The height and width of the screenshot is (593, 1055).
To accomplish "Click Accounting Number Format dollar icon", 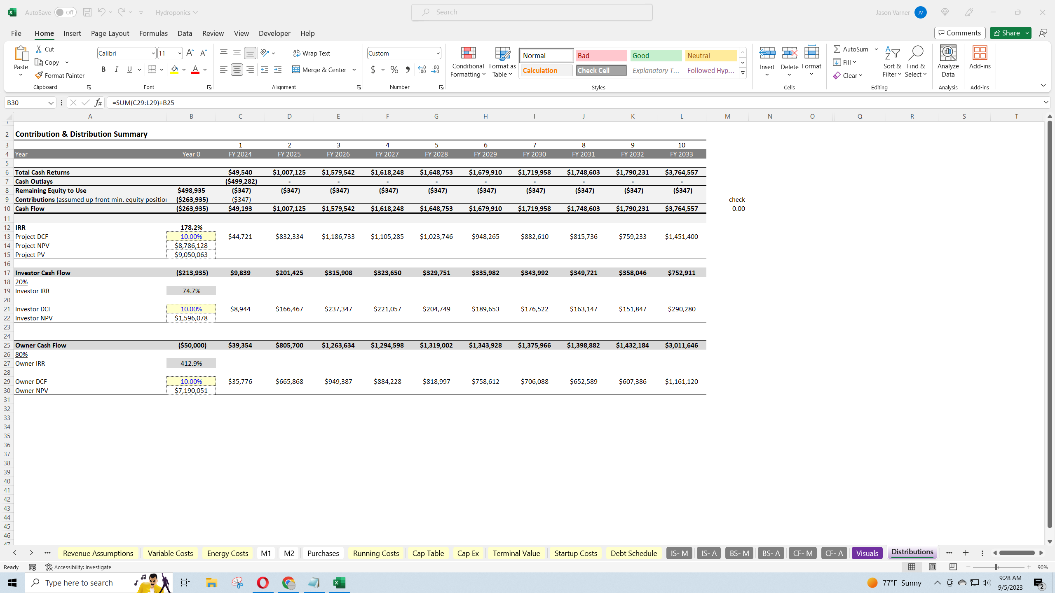I will [373, 70].
